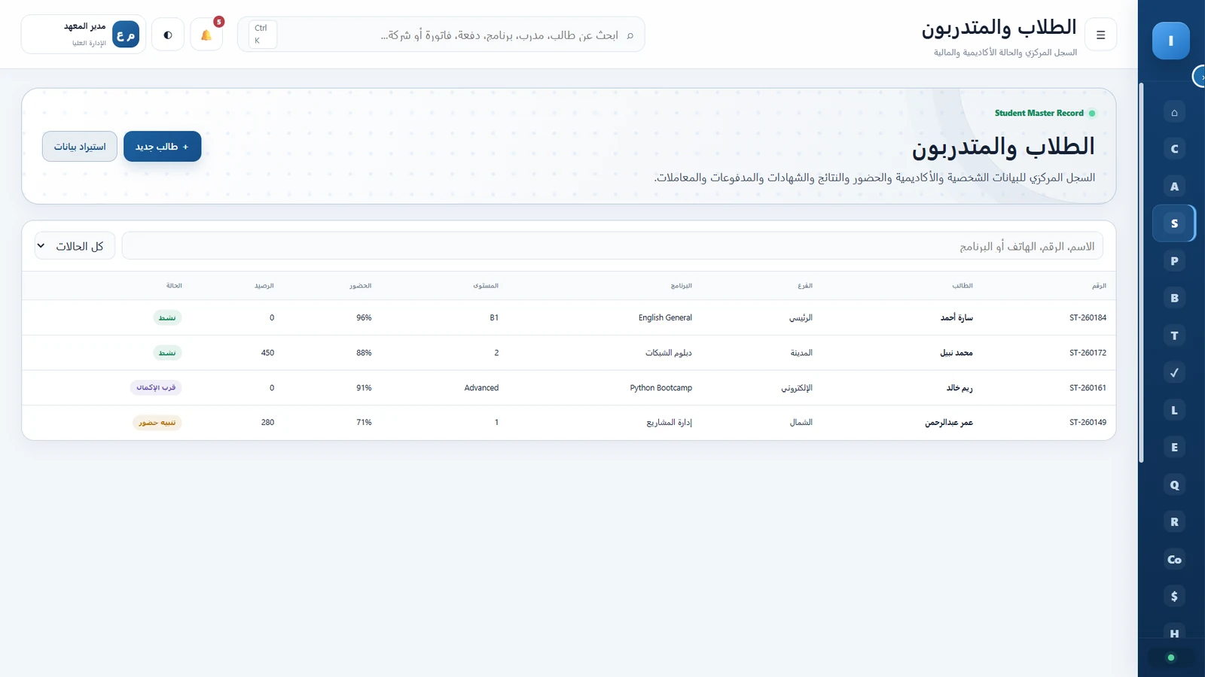Click the notifications bell icon
The image size is (1205, 677).
click(x=206, y=35)
